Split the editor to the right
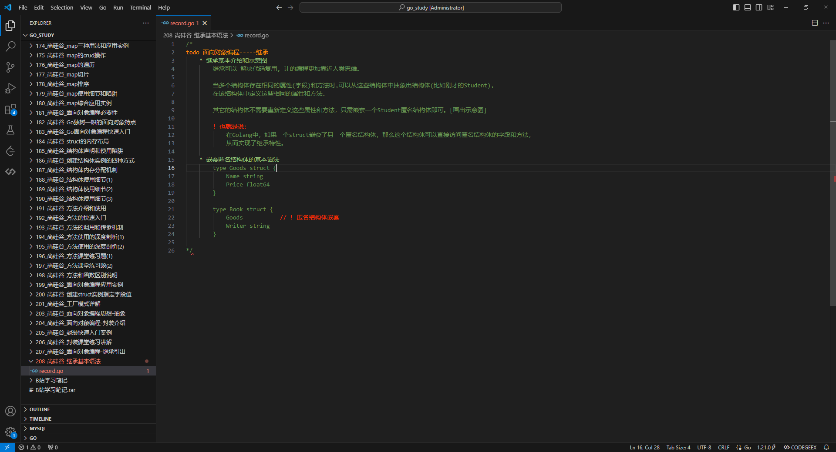836x452 pixels. 815,23
